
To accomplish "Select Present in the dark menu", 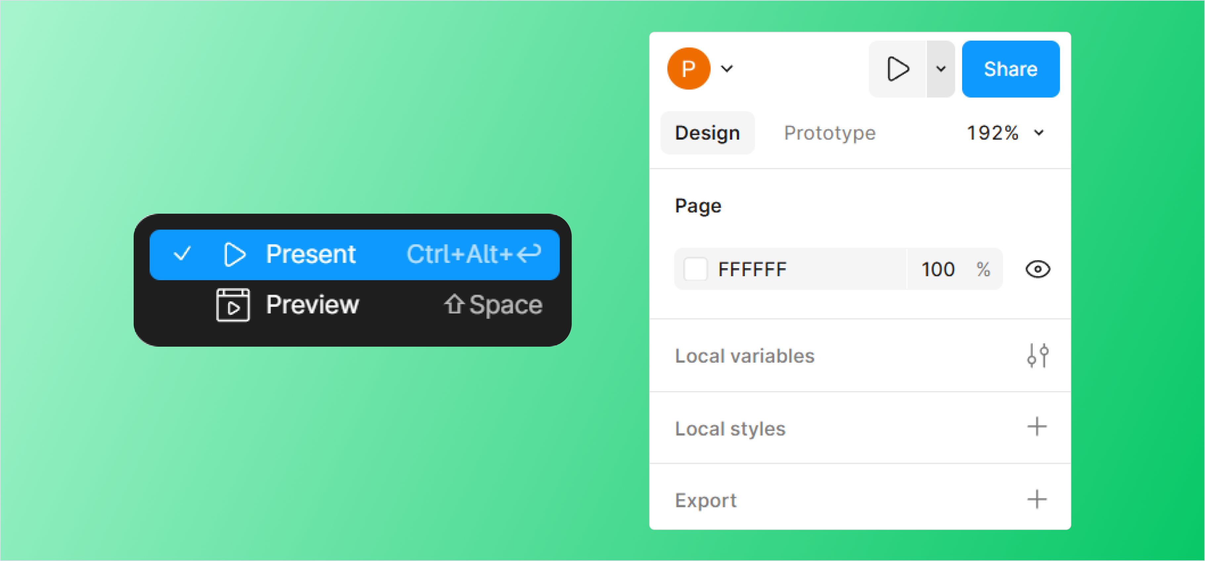I will coord(311,254).
